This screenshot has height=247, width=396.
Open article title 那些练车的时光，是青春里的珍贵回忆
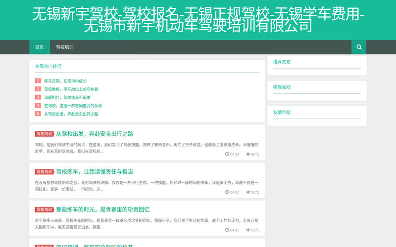point(103,209)
